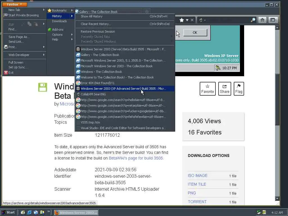Click the stop loading X icon
The height and width of the screenshot is (216, 288).
tap(192, 20)
